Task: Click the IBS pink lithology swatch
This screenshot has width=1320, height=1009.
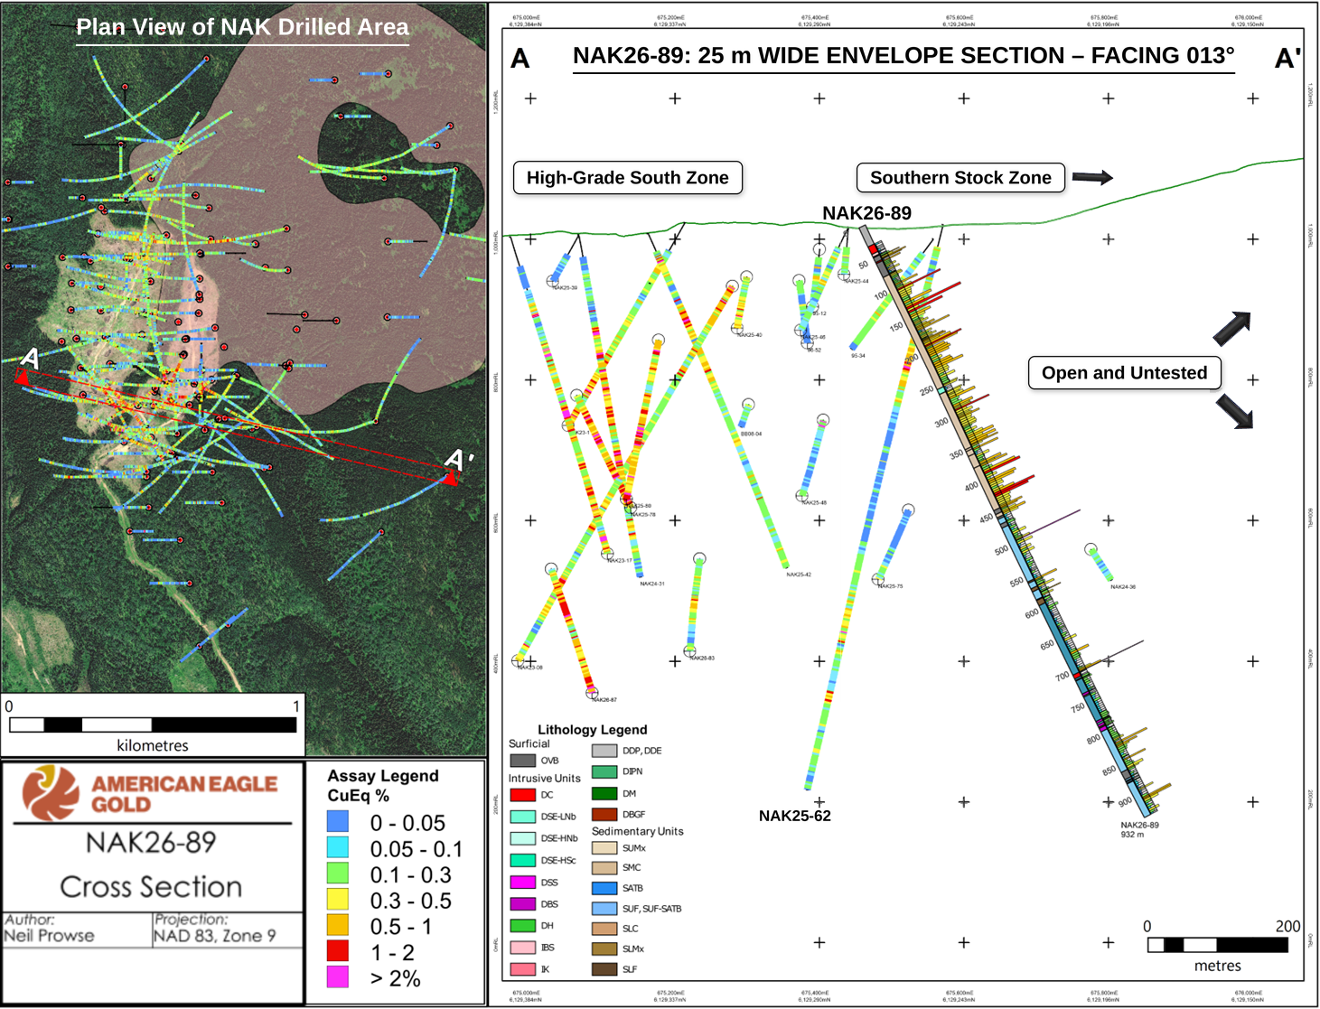Action: (x=523, y=948)
